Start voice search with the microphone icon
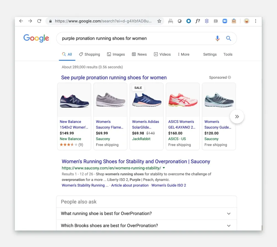 click(217, 38)
